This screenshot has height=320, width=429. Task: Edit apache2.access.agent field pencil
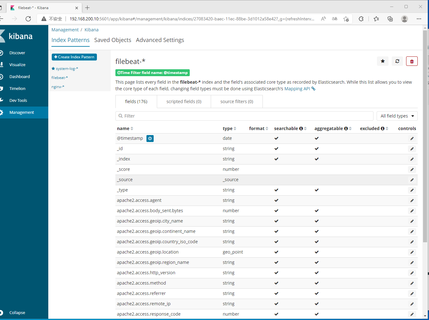coord(412,201)
